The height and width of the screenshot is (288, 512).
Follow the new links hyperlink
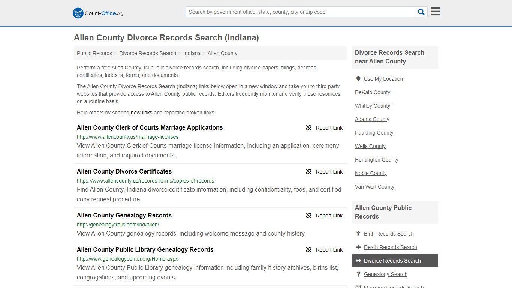click(x=141, y=112)
